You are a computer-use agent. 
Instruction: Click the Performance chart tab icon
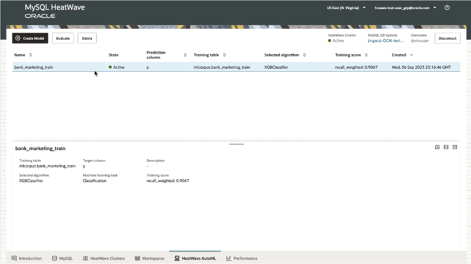[228, 258]
